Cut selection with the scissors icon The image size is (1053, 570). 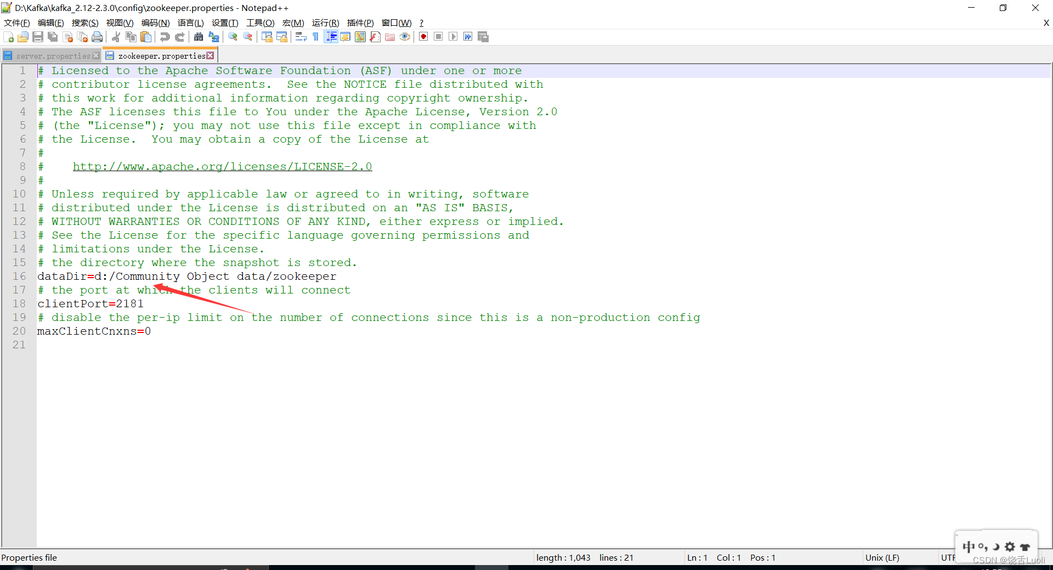pyautogui.click(x=116, y=37)
